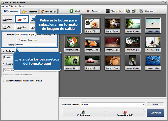Viewport: 168px width, 121px height.
Task: Select thumbnail imagen_04.jpg
Action: pyautogui.click(x=112, y=26)
